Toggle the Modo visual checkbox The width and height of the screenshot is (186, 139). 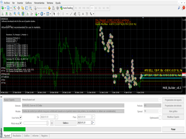[21, 123]
